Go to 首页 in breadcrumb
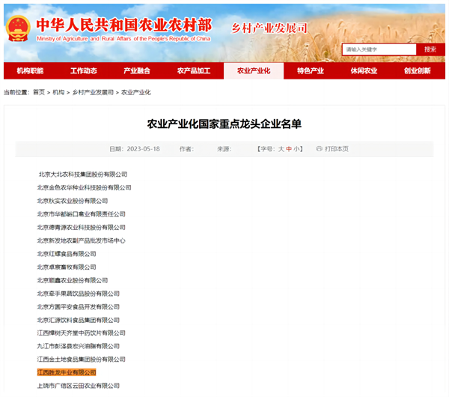The width and height of the screenshot is (449, 397). click(39, 92)
